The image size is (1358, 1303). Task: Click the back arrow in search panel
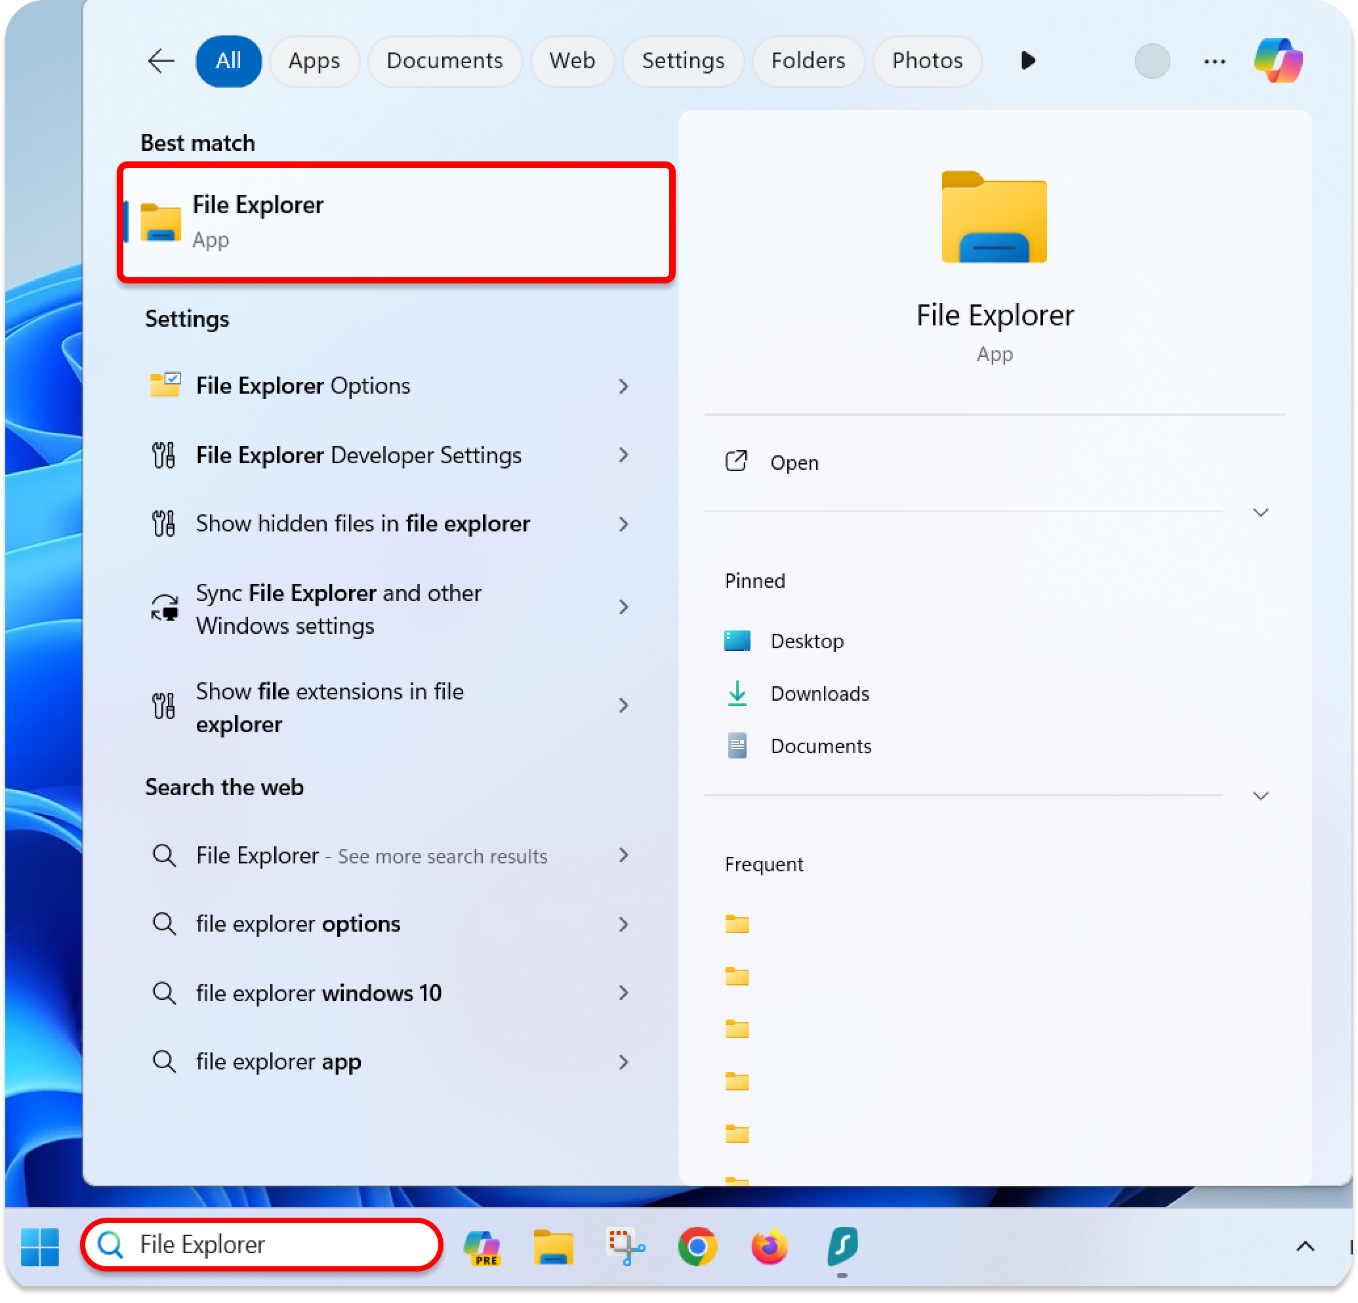161,61
